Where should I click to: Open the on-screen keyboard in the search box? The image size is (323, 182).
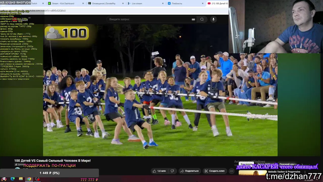tap(193, 19)
